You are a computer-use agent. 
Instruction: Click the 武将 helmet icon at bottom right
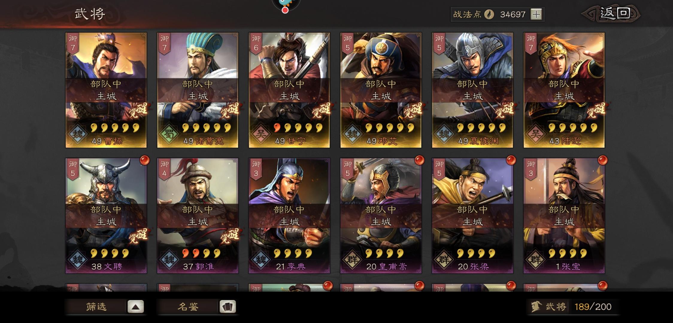(536, 307)
